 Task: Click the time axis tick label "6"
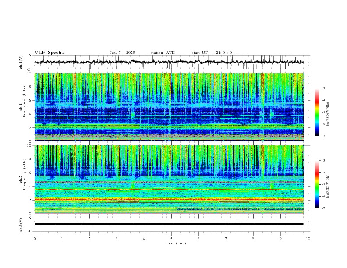198,239
